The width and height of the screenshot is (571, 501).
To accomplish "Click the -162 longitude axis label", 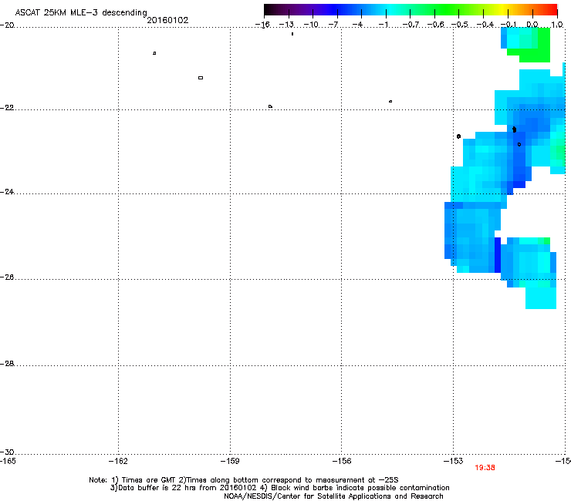I will (118, 462).
